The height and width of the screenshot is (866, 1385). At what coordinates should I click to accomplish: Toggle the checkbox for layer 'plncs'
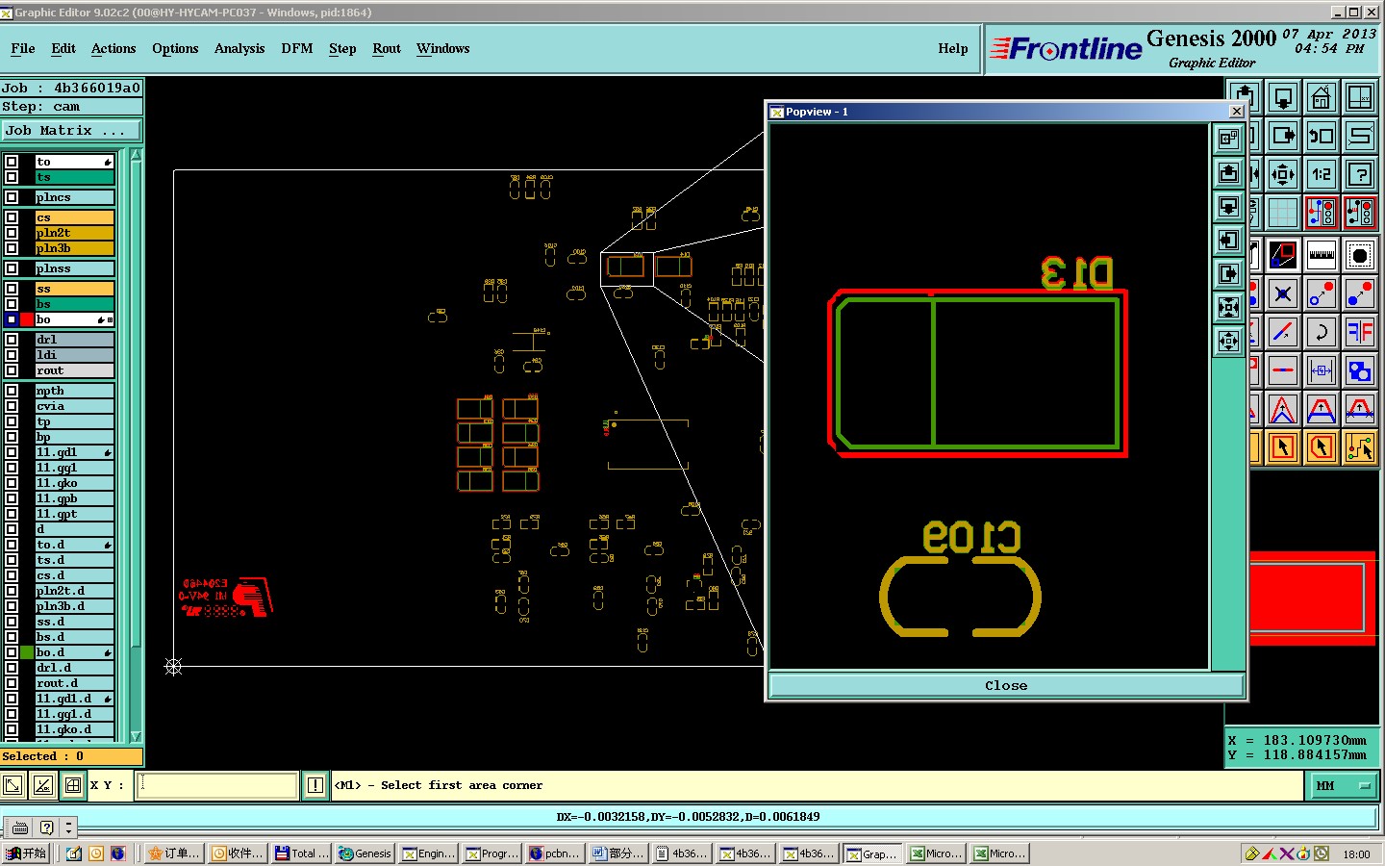[x=12, y=197]
